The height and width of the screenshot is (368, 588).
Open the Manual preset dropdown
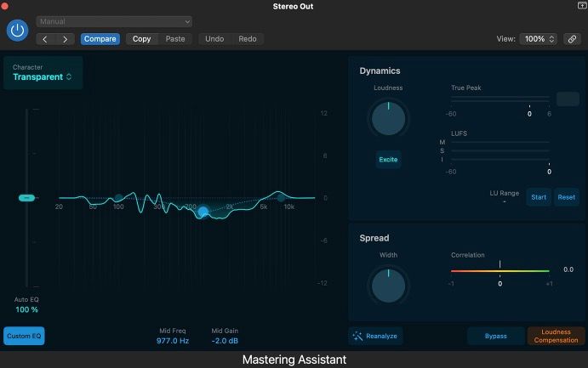click(x=114, y=21)
